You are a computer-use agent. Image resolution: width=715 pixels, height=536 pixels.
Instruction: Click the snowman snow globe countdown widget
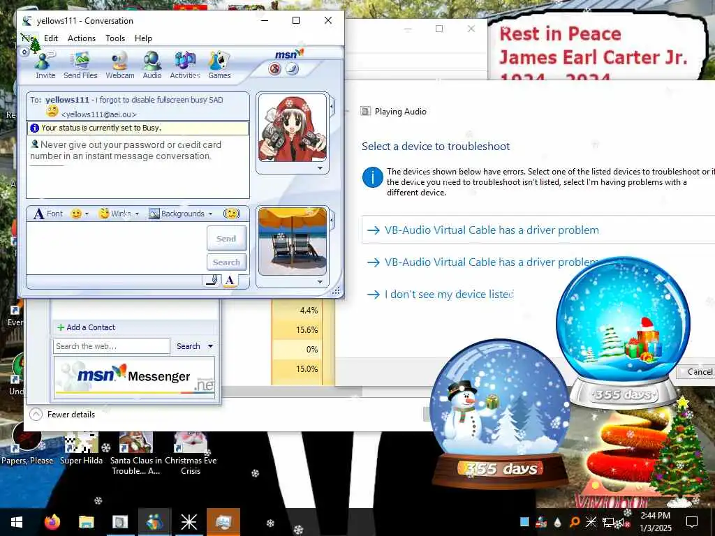(500, 412)
